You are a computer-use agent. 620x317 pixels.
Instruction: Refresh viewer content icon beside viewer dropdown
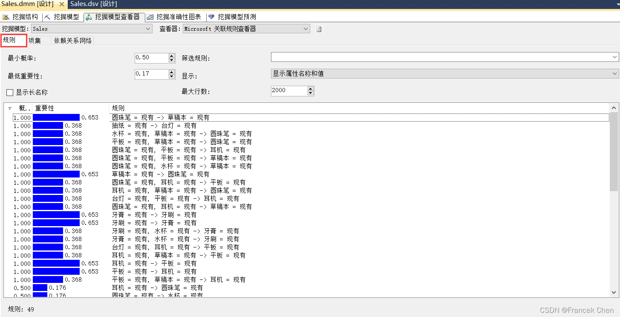tap(319, 29)
